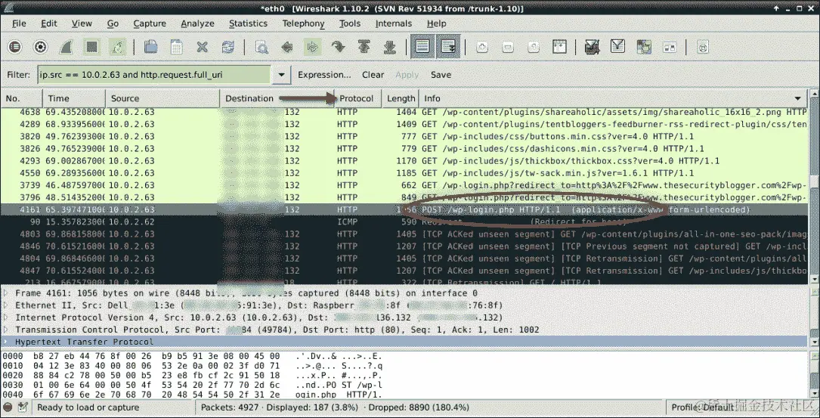Screen dimensions: 820x418
Task: Edit capture file comments icon in status bar
Action: (x=23, y=407)
